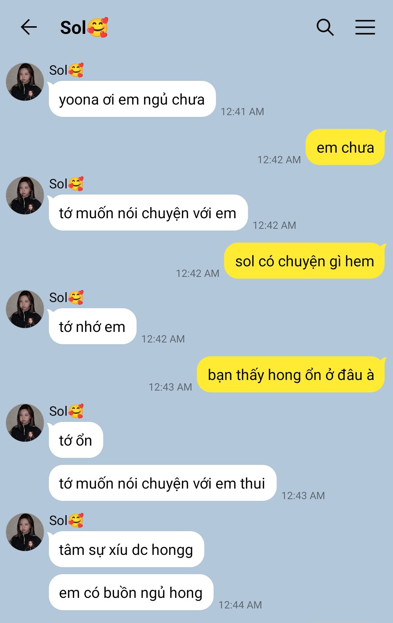The width and height of the screenshot is (393, 623).
Task: Open the hamburger menu icon
Action: 365,27
